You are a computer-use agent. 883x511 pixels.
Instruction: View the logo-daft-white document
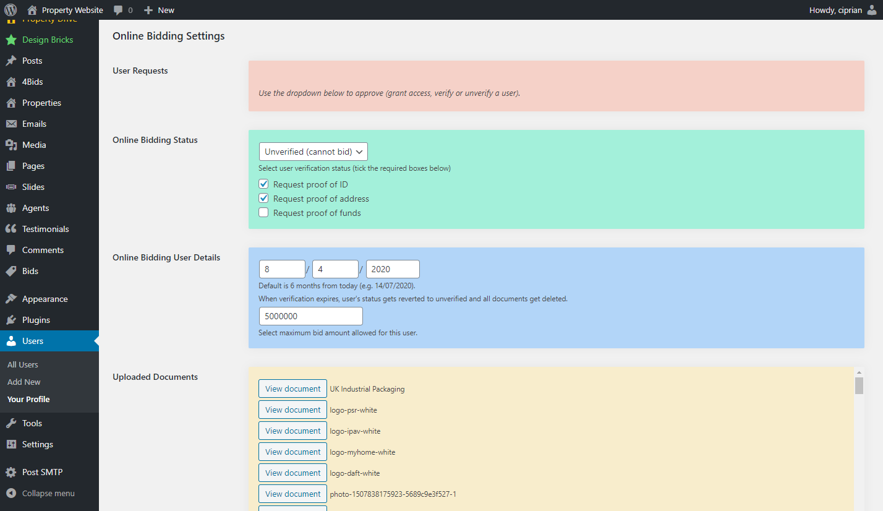click(292, 473)
